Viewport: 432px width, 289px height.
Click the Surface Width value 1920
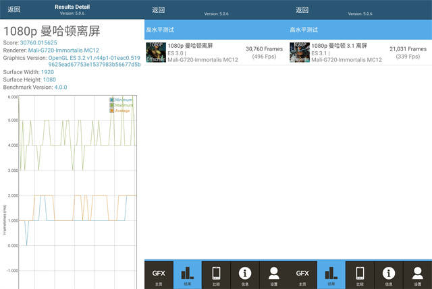[47, 72]
